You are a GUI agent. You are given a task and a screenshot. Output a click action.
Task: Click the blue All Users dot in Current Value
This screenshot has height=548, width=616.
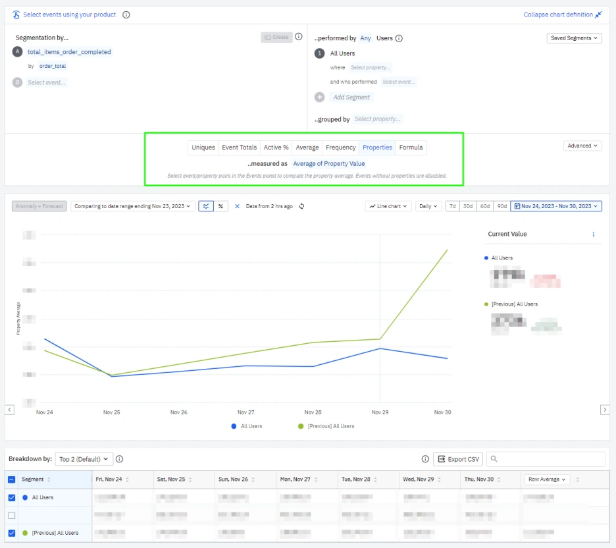tap(486, 258)
